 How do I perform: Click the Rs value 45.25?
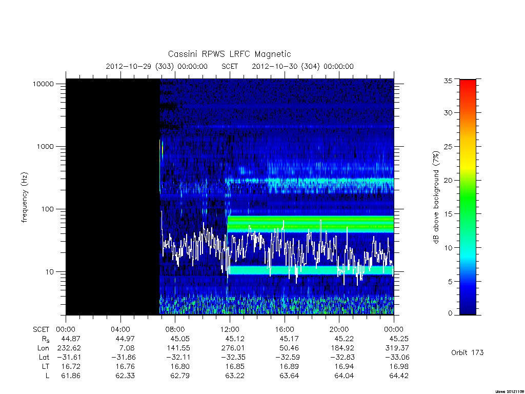coord(399,339)
